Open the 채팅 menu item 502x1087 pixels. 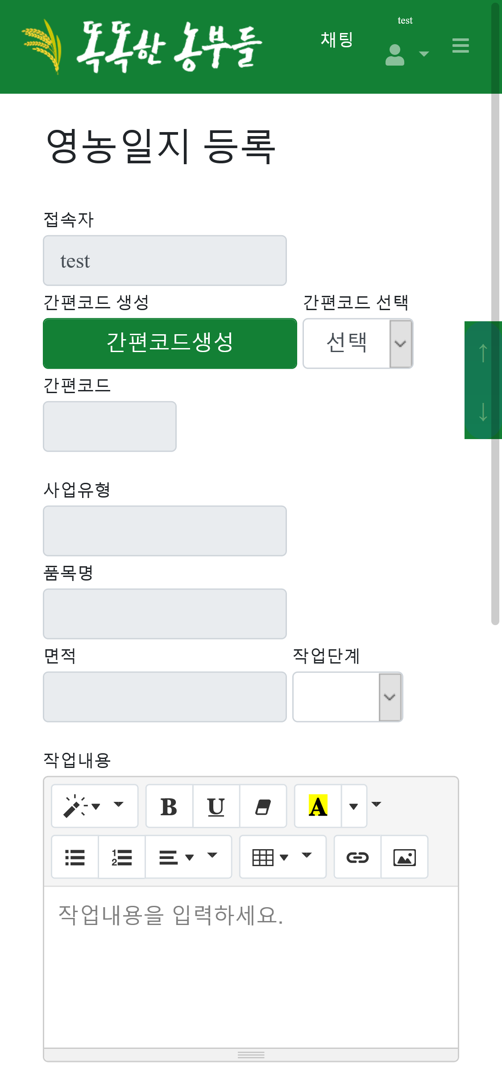tap(337, 39)
